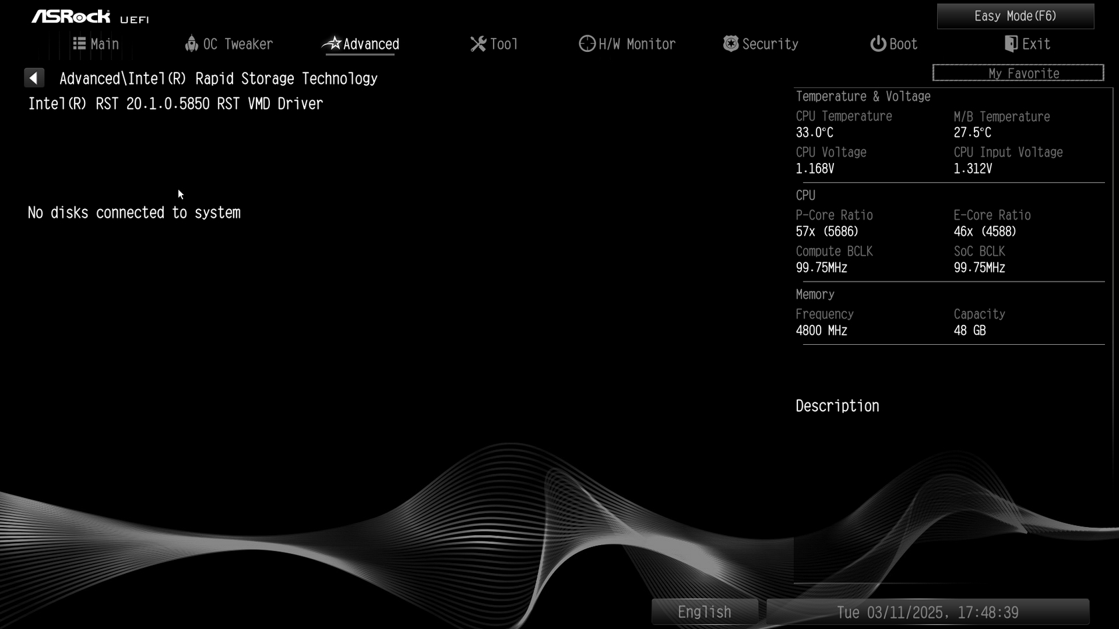Click 'No disks connected to system' text
The image size is (1119, 629).
pos(135,212)
